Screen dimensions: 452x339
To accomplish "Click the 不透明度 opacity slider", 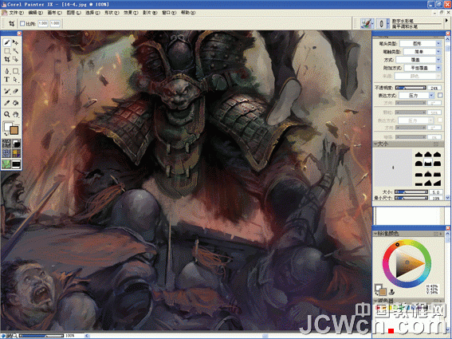I will coord(411,88).
